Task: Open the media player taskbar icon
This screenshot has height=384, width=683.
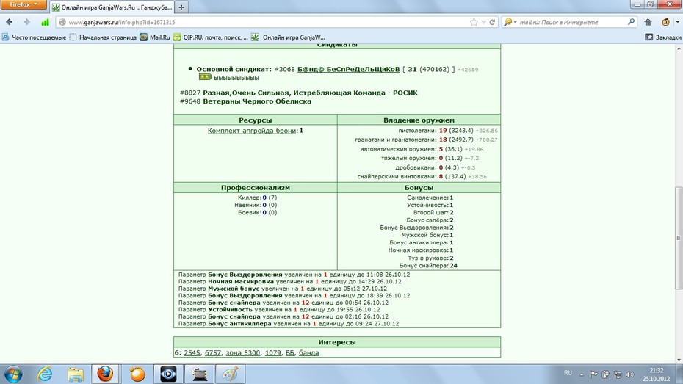Action: tap(168, 374)
